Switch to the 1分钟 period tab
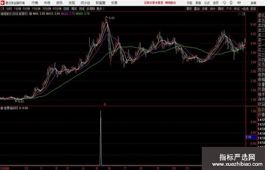The width and height of the screenshot is (265, 170). 17,9
